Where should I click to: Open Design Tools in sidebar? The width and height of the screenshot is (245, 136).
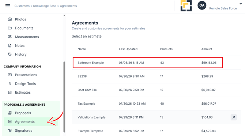pyautogui.click(x=25, y=83)
